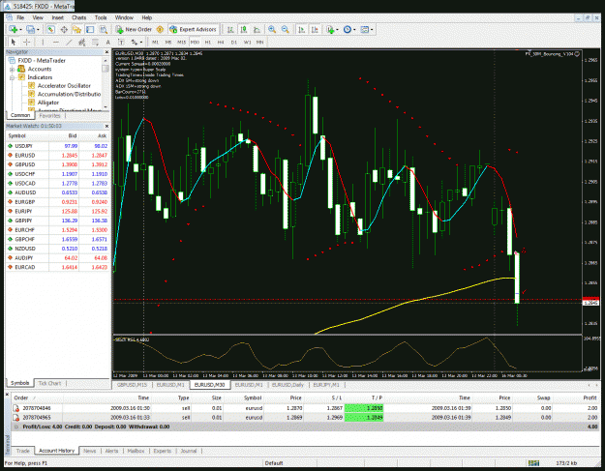Select GBPUSD row in Market Watch
The width and height of the screenshot is (605, 471).
coord(58,164)
